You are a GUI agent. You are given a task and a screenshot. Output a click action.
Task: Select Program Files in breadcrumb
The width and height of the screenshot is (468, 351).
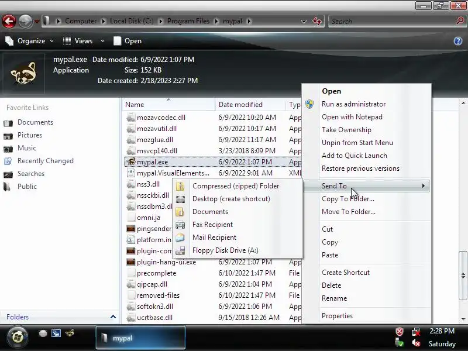coord(188,21)
